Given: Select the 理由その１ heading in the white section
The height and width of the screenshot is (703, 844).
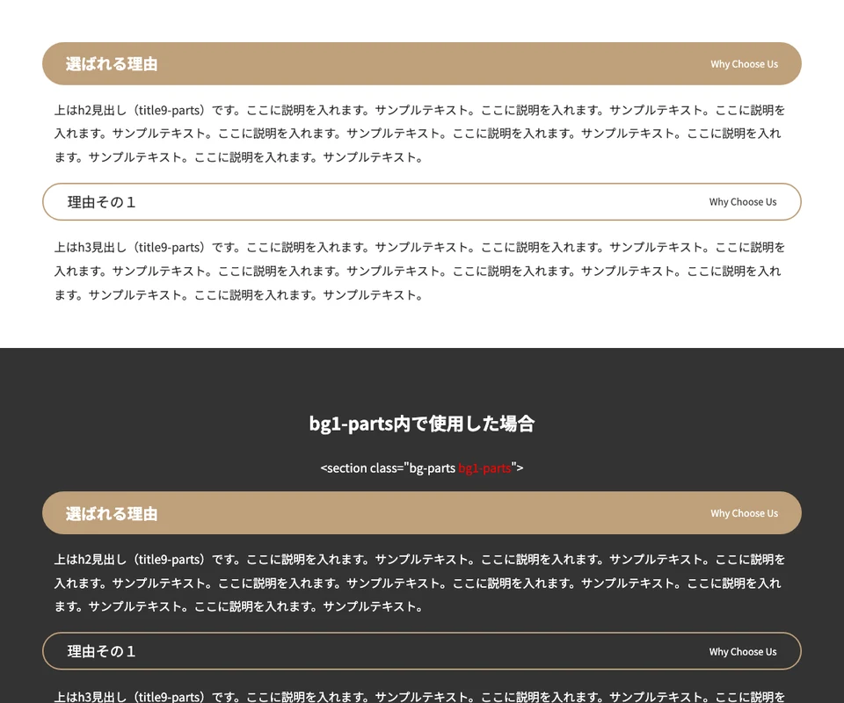Looking at the screenshot, I should (102, 202).
